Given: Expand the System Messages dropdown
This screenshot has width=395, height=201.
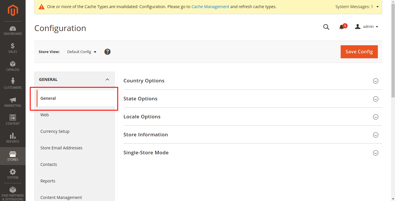Looking at the screenshot, I should [x=357, y=7].
